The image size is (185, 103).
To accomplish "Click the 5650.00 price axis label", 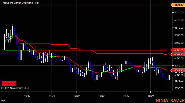I will click(x=179, y=58).
